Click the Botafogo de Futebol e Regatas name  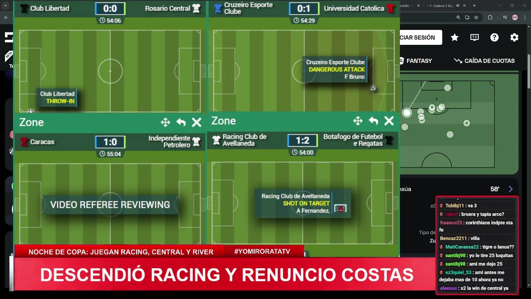353,140
